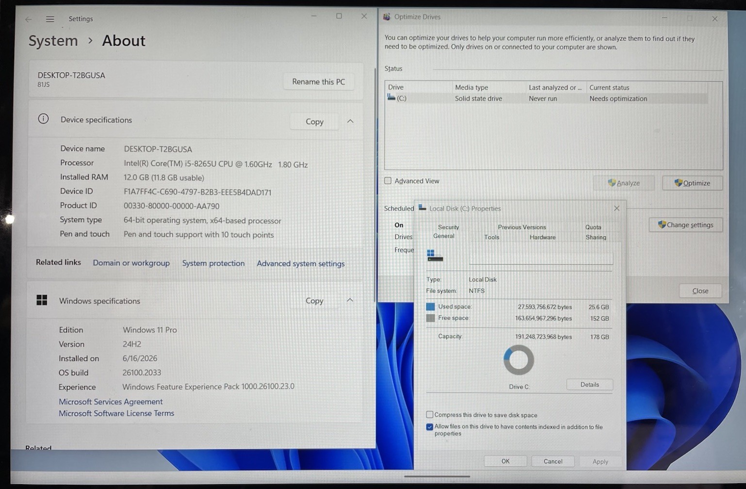Open Domain or workgroup link
Screen dimensions: 746x489
pos(131,263)
